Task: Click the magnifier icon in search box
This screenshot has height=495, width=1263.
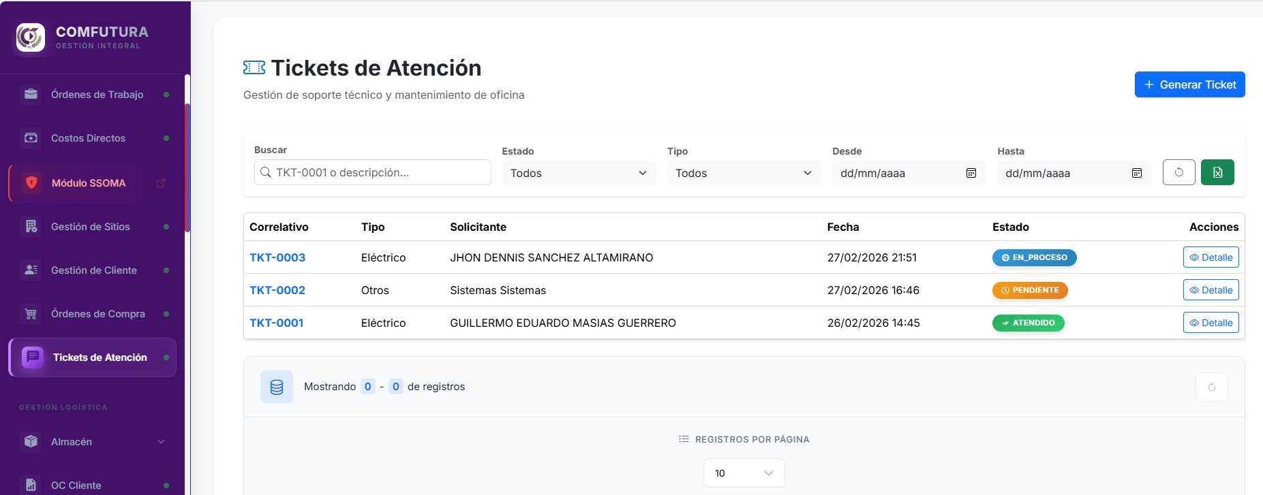Action: [266, 172]
